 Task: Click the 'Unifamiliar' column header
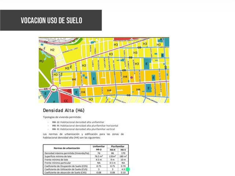click(x=99, y=146)
